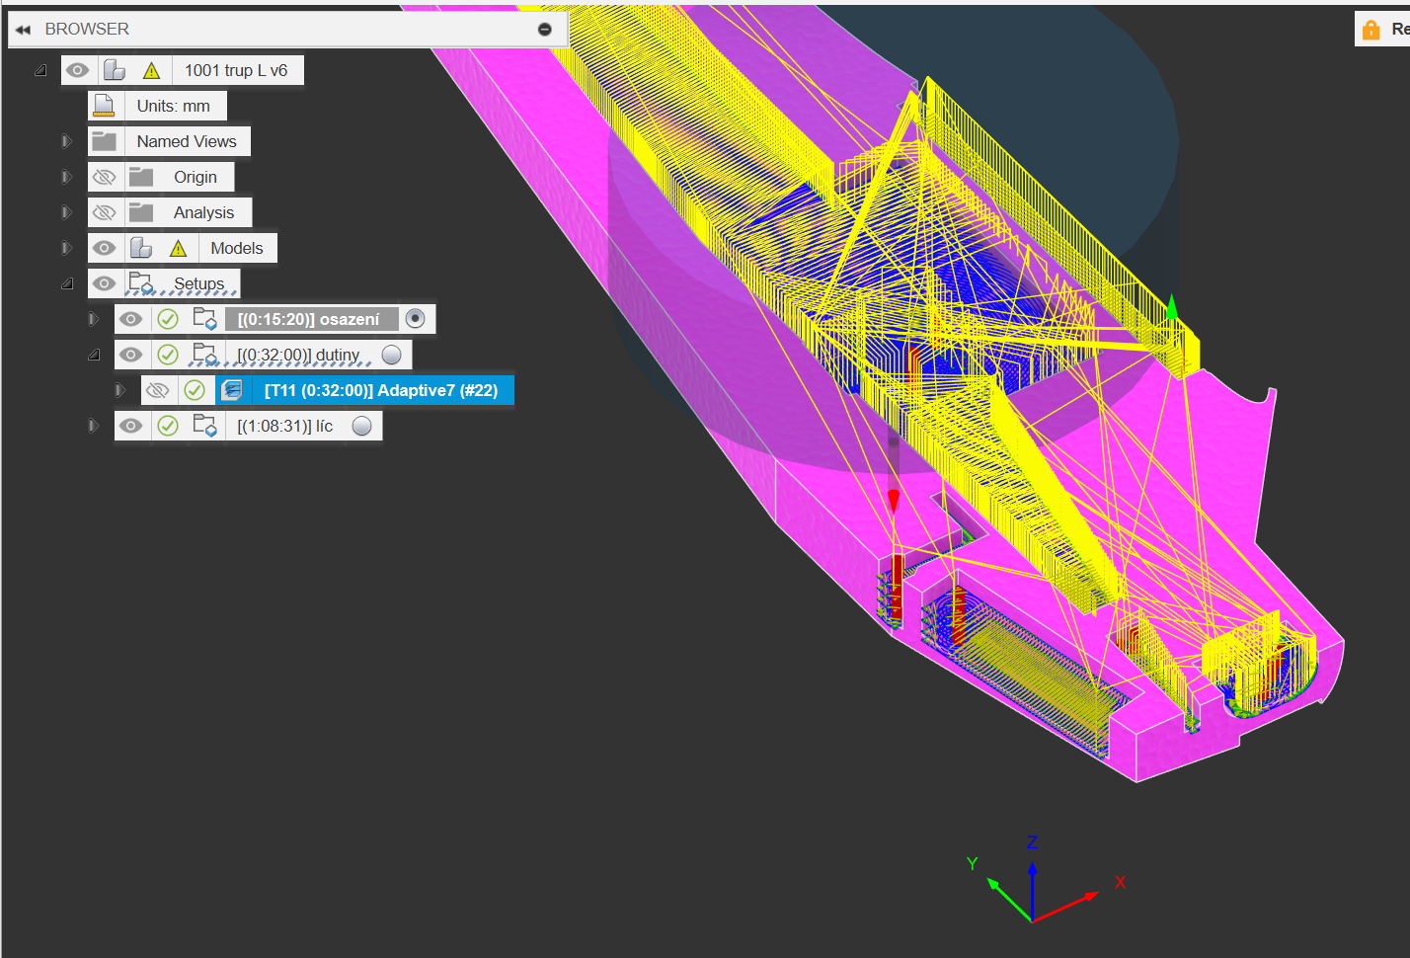Click the green checkmark on osazení setup

click(168, 319)
